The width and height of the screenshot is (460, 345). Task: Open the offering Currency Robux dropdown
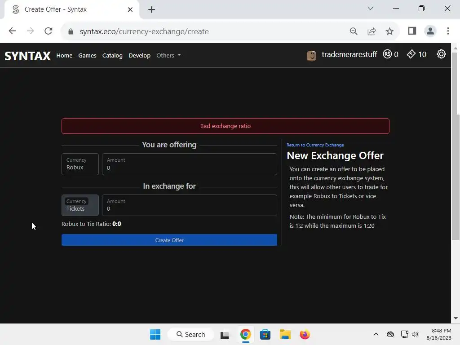(x=80, y=164)
